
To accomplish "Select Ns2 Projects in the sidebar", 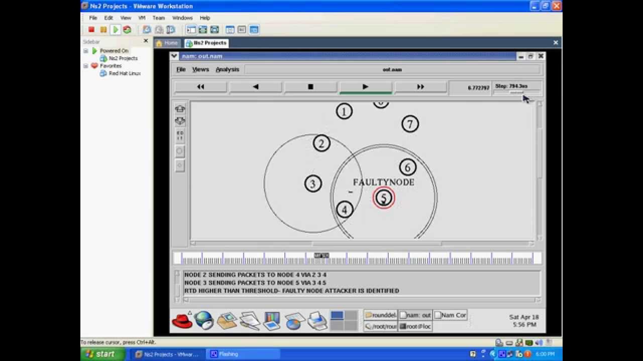I will coord(123,58).
